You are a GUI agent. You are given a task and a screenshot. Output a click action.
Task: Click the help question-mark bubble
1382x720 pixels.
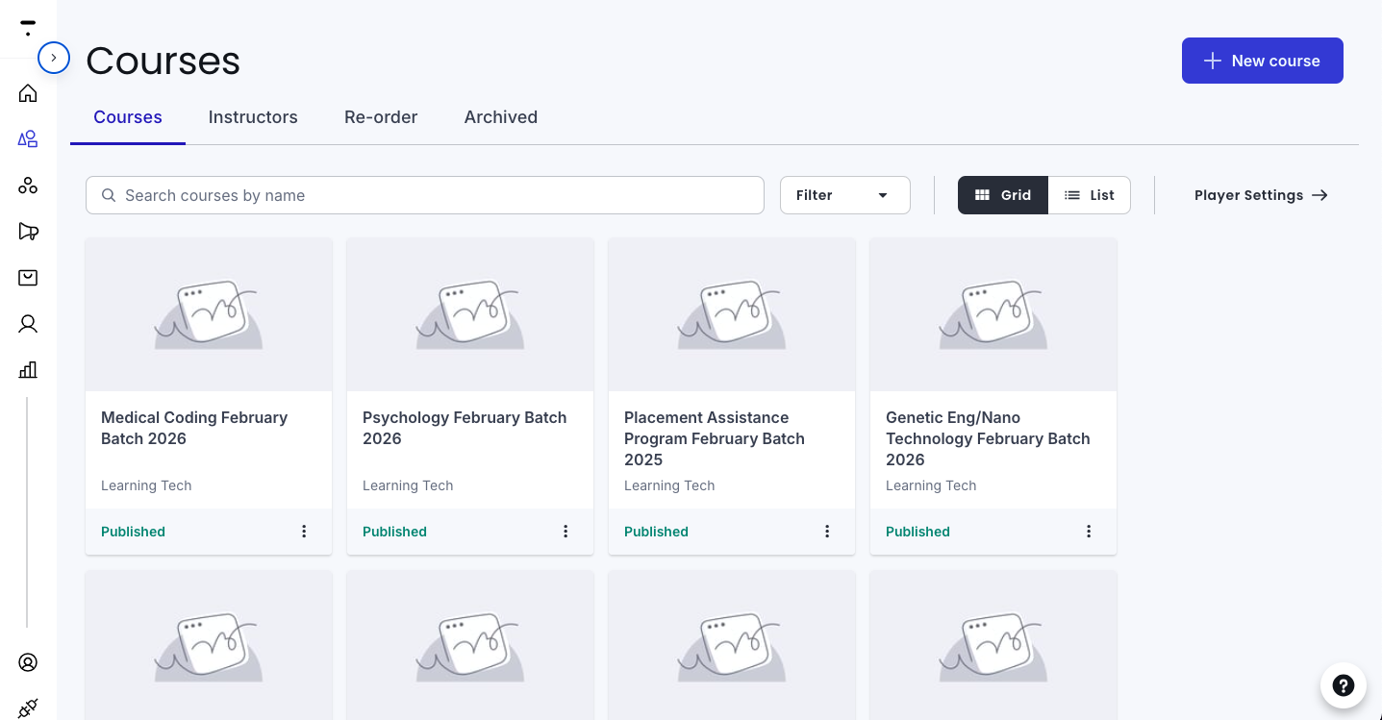(1343, 685)
